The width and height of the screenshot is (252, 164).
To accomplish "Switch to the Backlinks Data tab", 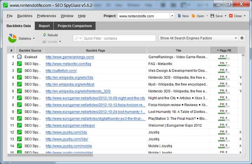I will click(x=19, y=26).
